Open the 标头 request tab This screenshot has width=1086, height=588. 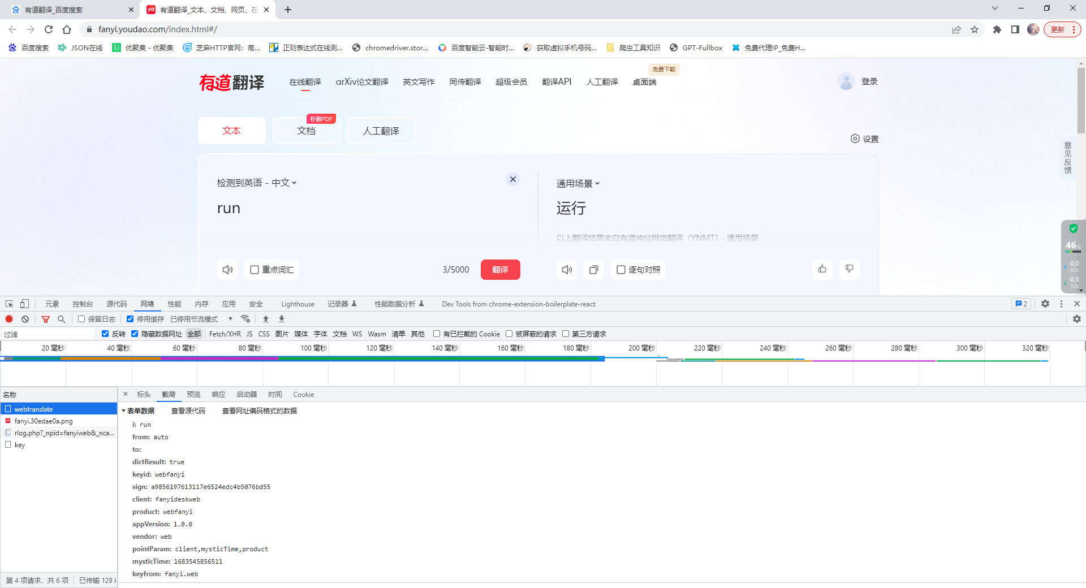pos(144,394)
